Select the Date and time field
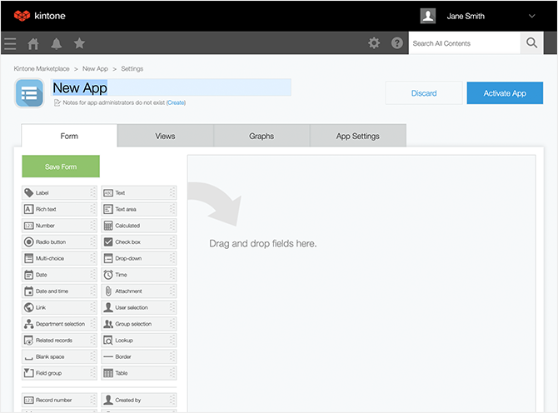Screen dimensions: 558x413 coord(59,291)
